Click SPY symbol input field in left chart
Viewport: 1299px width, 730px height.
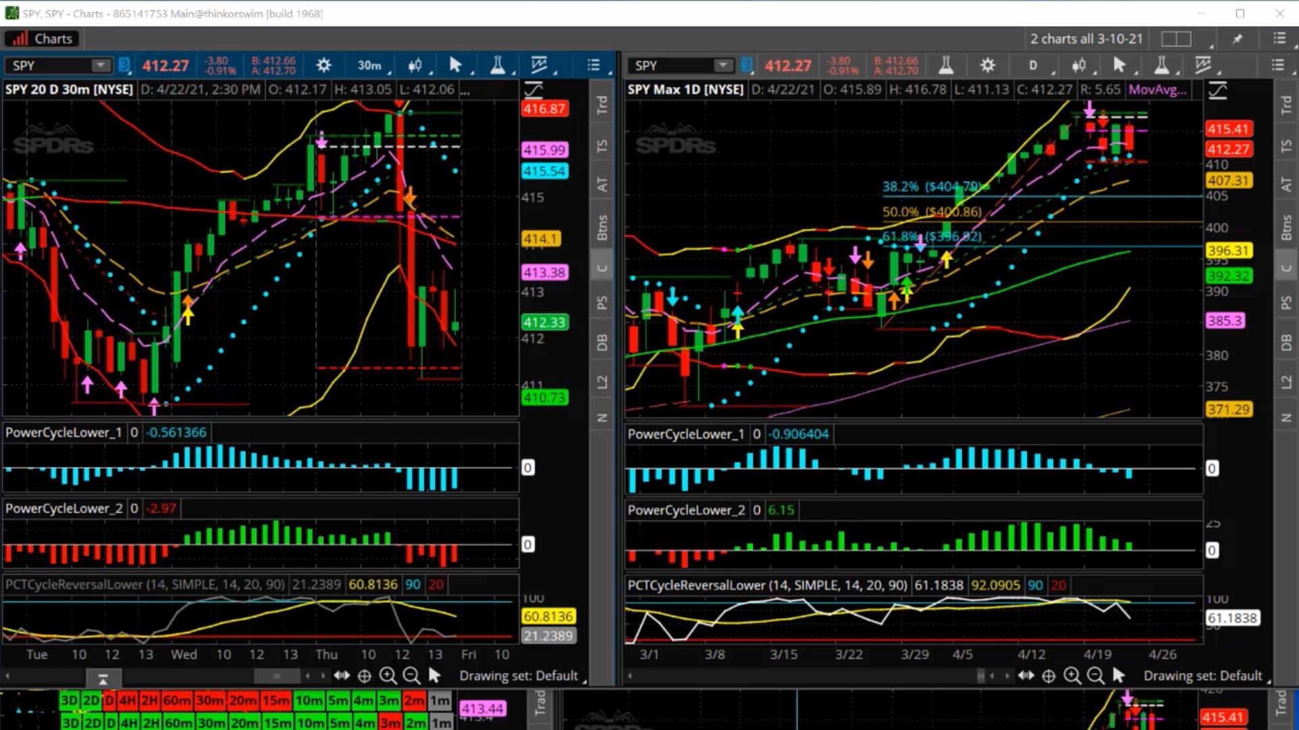[49, 66]
